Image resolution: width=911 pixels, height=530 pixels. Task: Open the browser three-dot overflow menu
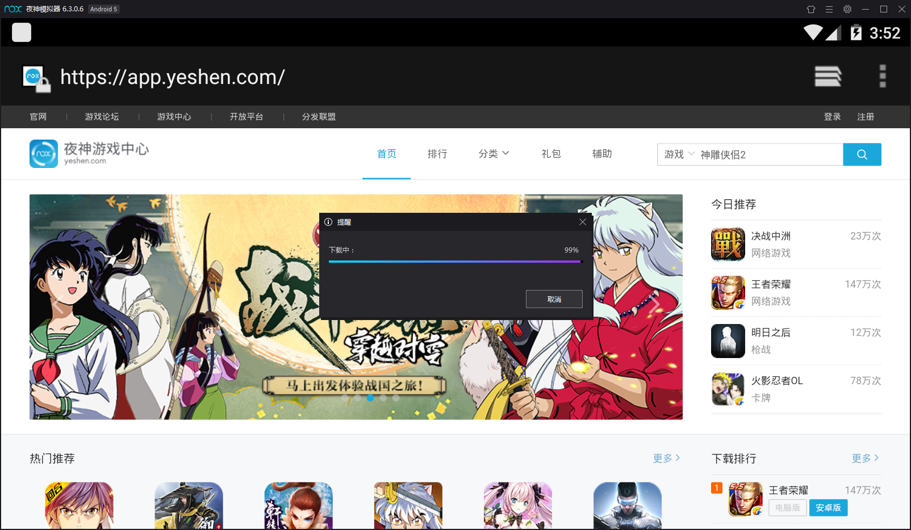click(883, 76)
